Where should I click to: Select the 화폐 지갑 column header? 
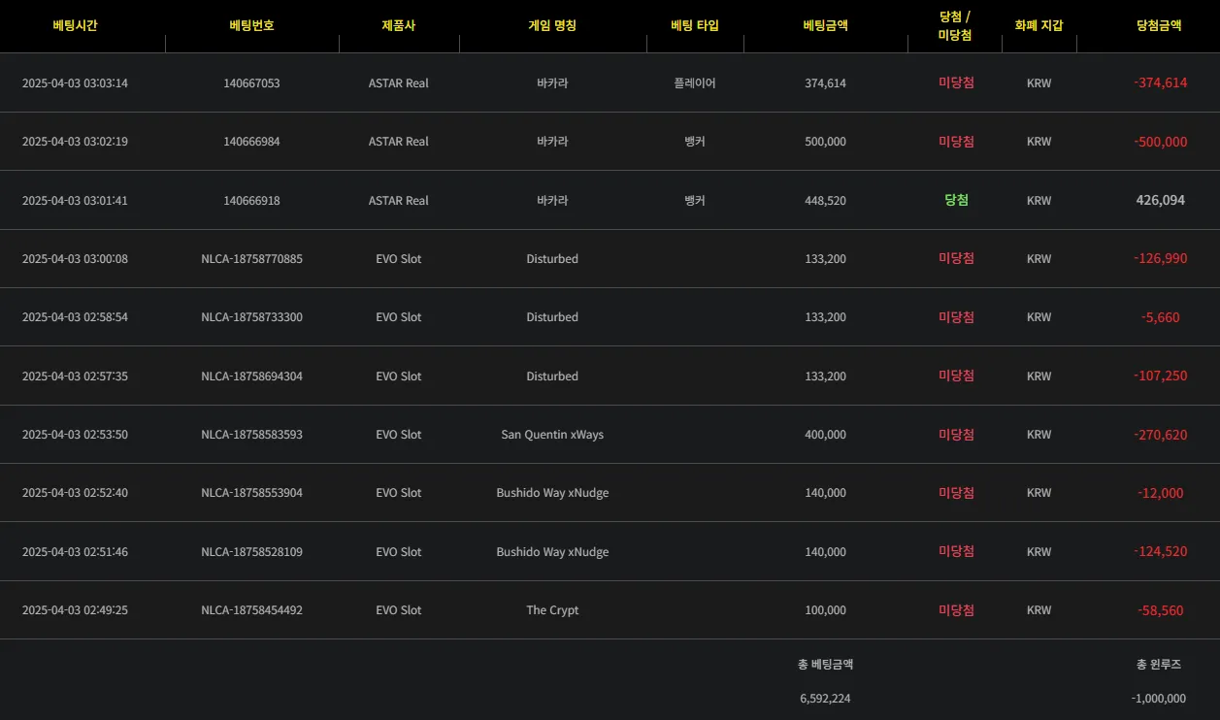pyautogui.click(x=1039, y=26)
